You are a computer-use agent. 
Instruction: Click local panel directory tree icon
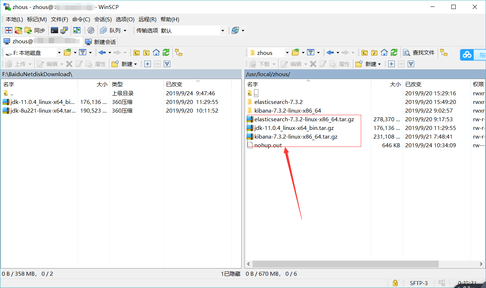pyautogui.click(x=179, y=53)
